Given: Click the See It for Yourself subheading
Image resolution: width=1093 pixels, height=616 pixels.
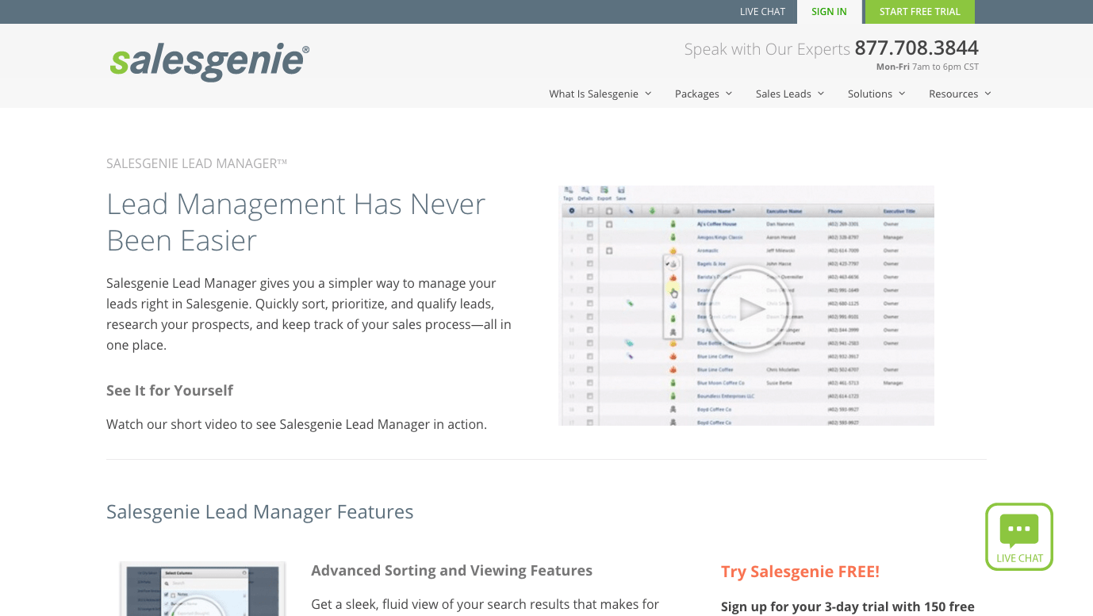Looking at the screenshot, I should click(x=170, y=390).
